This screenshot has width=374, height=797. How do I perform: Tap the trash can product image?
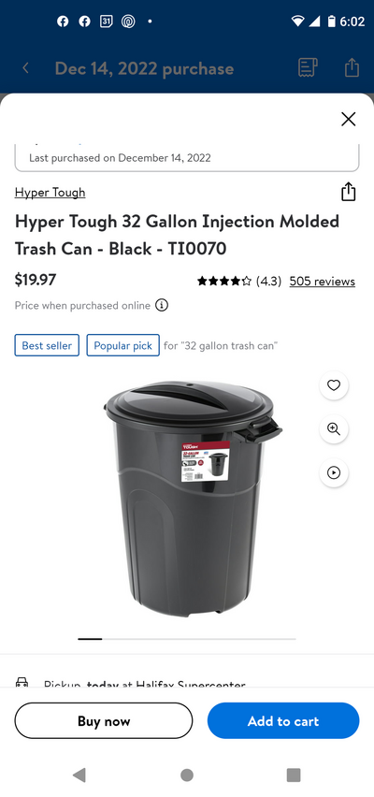pos(192,498)
